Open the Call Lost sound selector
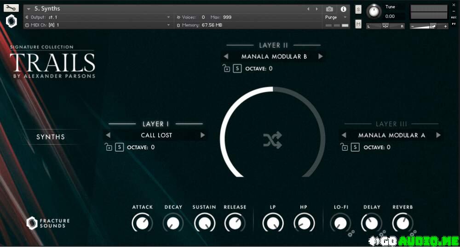The height and width of the screenshot is (247, 460). (156, 135)
